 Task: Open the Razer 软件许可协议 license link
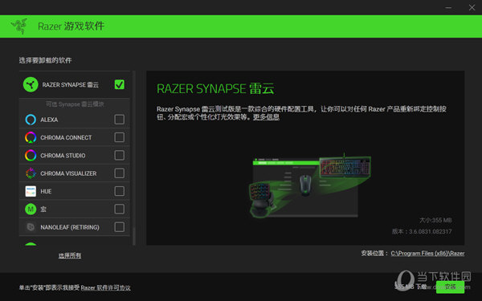point(105,288)
